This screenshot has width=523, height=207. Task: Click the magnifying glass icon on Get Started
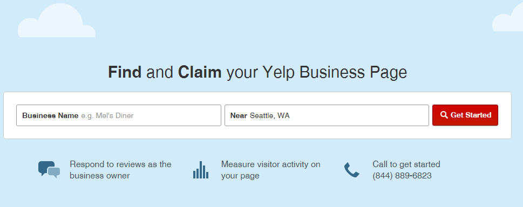pyautogui.click(x=444, y=115)
